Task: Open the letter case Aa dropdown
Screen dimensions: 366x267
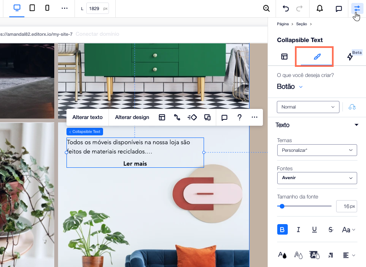Action: tap(348, 230)
